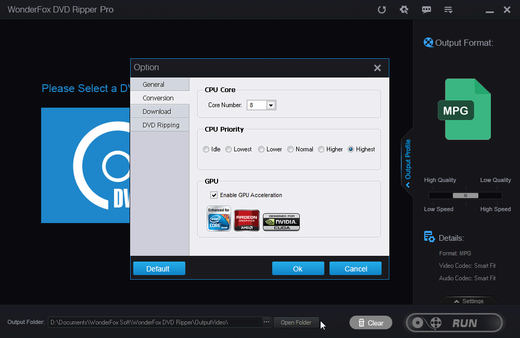Screen dimensions: 520x338
Task: Click the 'Low Quality' slider label
Action: (x=496, y=180)
